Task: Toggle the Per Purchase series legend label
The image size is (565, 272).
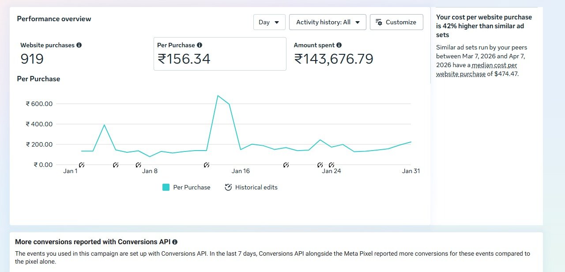Action: click(192, 187)
